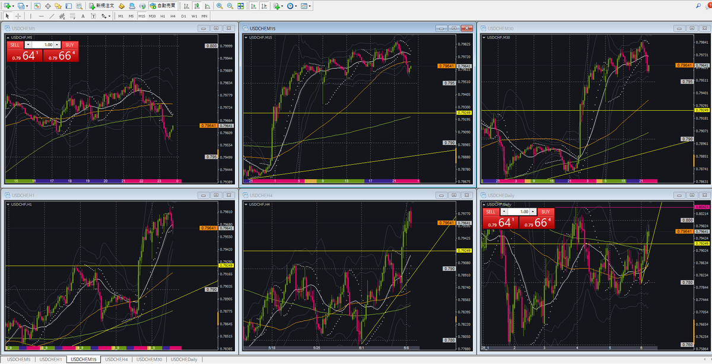The width and height of the screenshot is (712, 364).
Task: Toggle the Market Watch window icon
Action: tap(37, 5)
